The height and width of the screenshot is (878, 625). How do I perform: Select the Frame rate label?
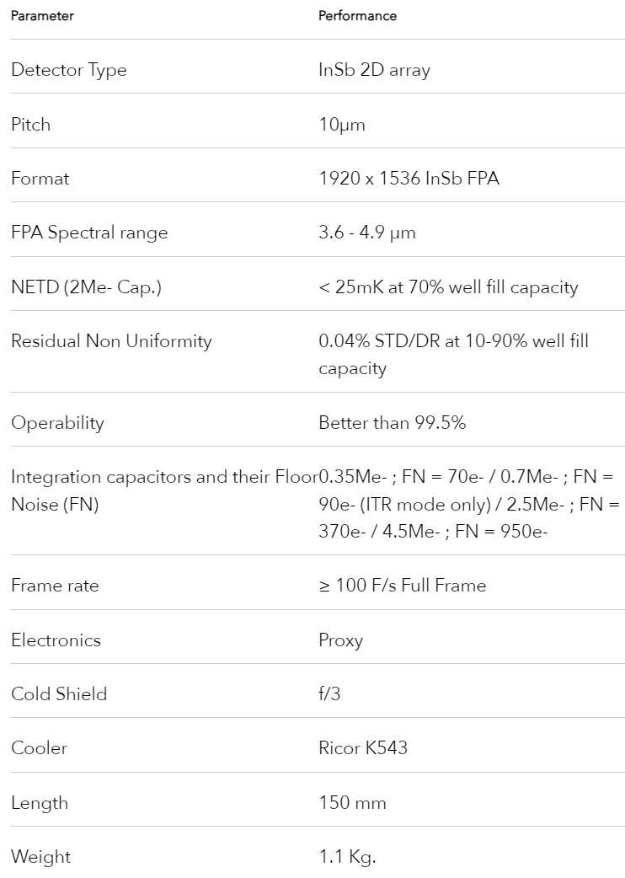click(55, 586)
